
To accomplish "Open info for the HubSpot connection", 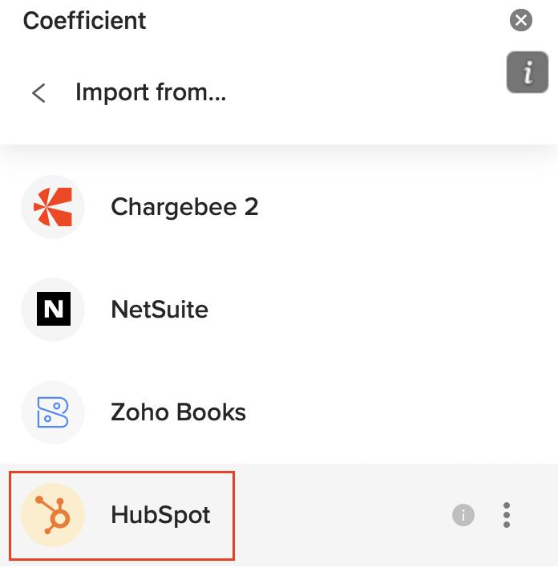I will pos(463,515).
